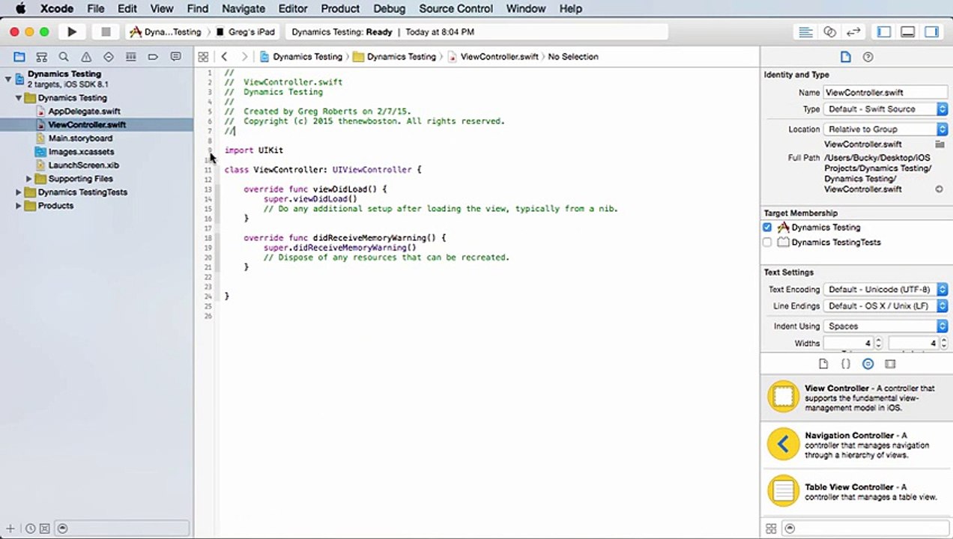
Task: Open the related items menu in jump bar
Action: (x=203, y=57)
